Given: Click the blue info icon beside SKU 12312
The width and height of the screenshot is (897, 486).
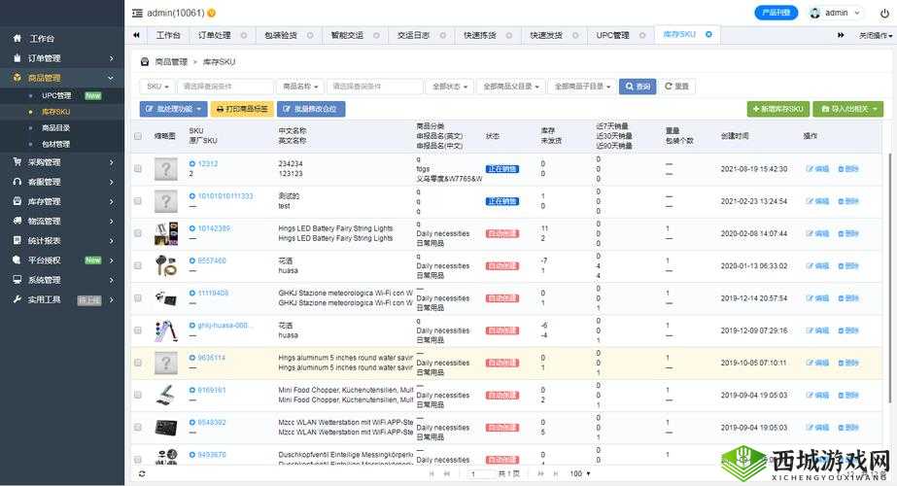Looking at the screenshot, I should [192, 163].
